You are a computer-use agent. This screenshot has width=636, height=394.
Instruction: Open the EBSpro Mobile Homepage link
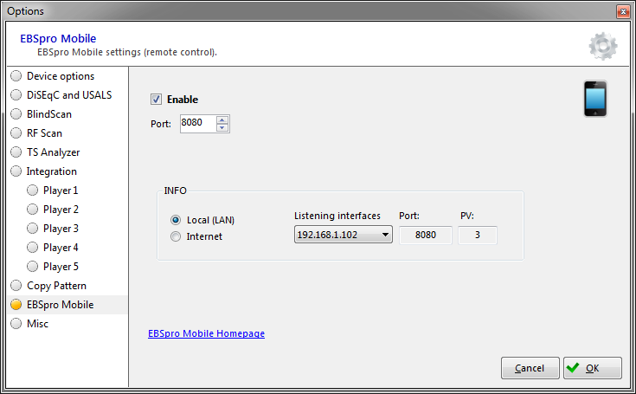click(206, 333)
